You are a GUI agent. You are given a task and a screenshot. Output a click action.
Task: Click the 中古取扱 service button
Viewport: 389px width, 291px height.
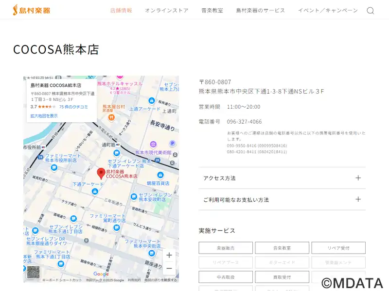pyautogui.click(x=226, y=277)
